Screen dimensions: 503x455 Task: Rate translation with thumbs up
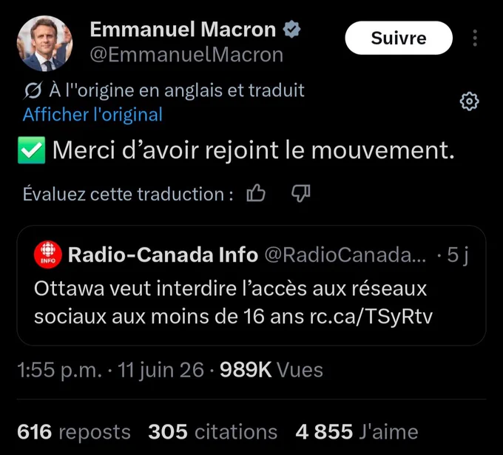[256, 194]
